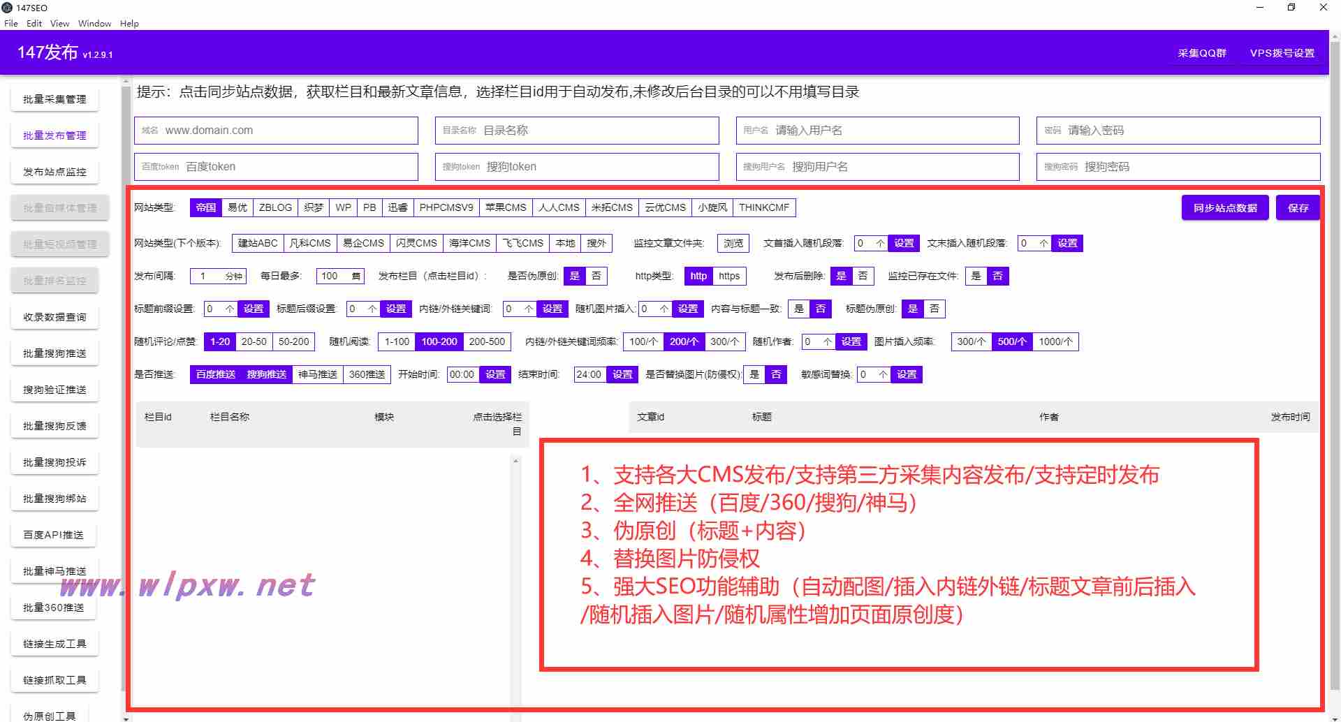
Task: Click 设置 for 标题后缀设置
Action: tap(396, 309)
